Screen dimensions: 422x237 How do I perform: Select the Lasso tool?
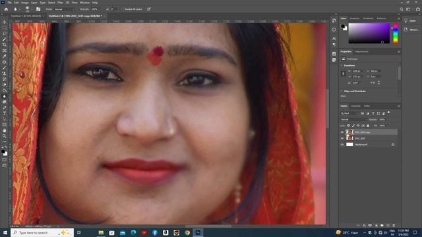point(5,34)
